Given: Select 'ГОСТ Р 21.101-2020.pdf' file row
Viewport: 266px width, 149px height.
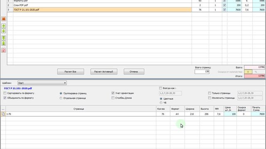Looking at the screenshot, I should pos(102,10).
